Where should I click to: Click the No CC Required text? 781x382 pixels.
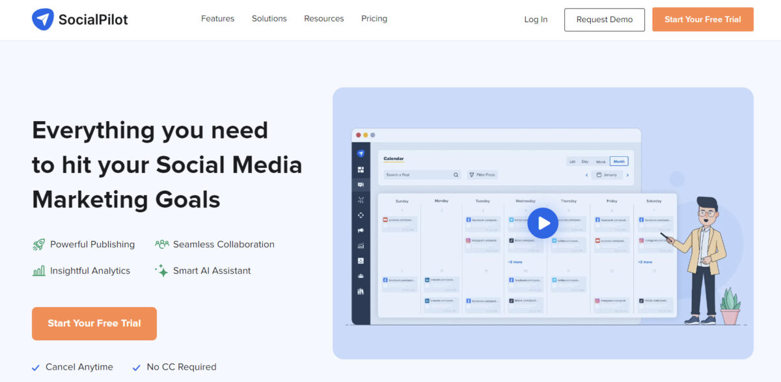[182, 367]
